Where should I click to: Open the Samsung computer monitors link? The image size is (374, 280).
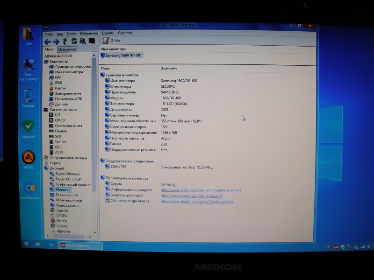coord(201,190)
